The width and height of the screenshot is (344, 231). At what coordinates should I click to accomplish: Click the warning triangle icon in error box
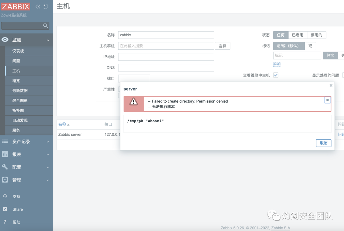tap(133, 102)
